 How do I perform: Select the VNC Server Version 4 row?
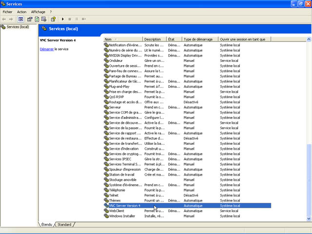(187, 206)
